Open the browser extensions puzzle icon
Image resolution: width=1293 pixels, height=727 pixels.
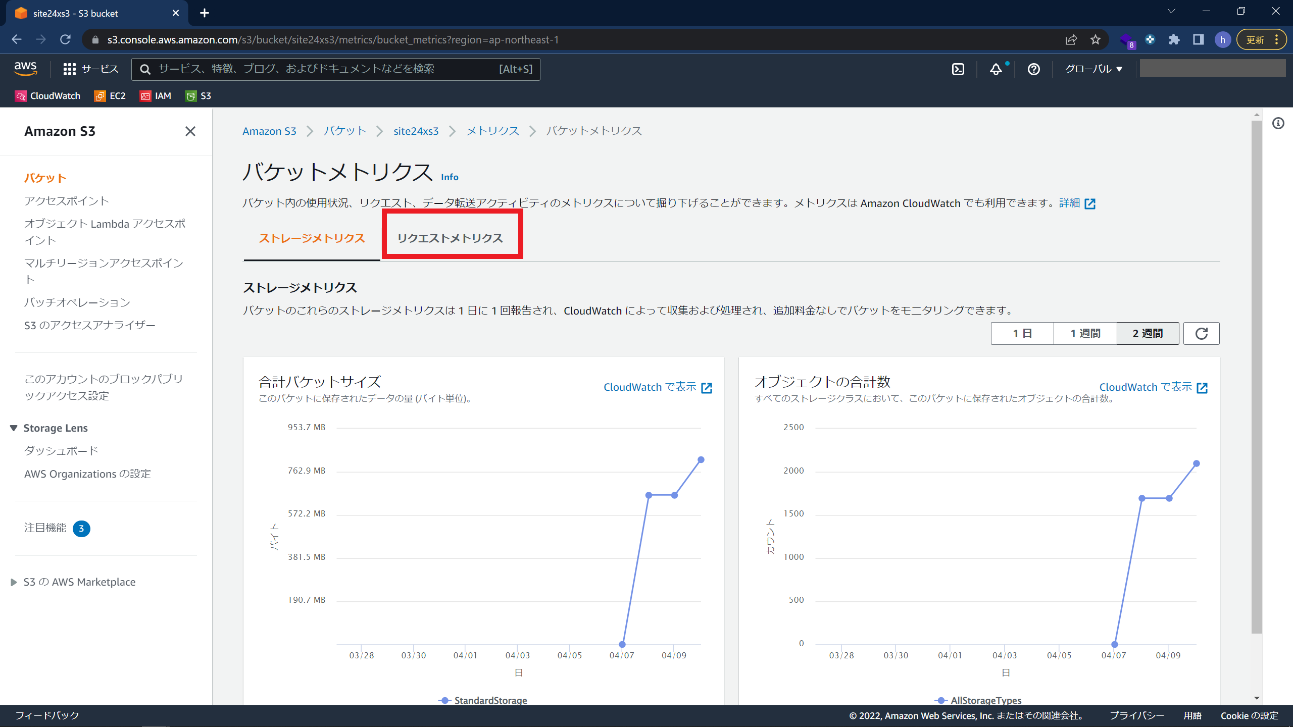coord(1174,39)
